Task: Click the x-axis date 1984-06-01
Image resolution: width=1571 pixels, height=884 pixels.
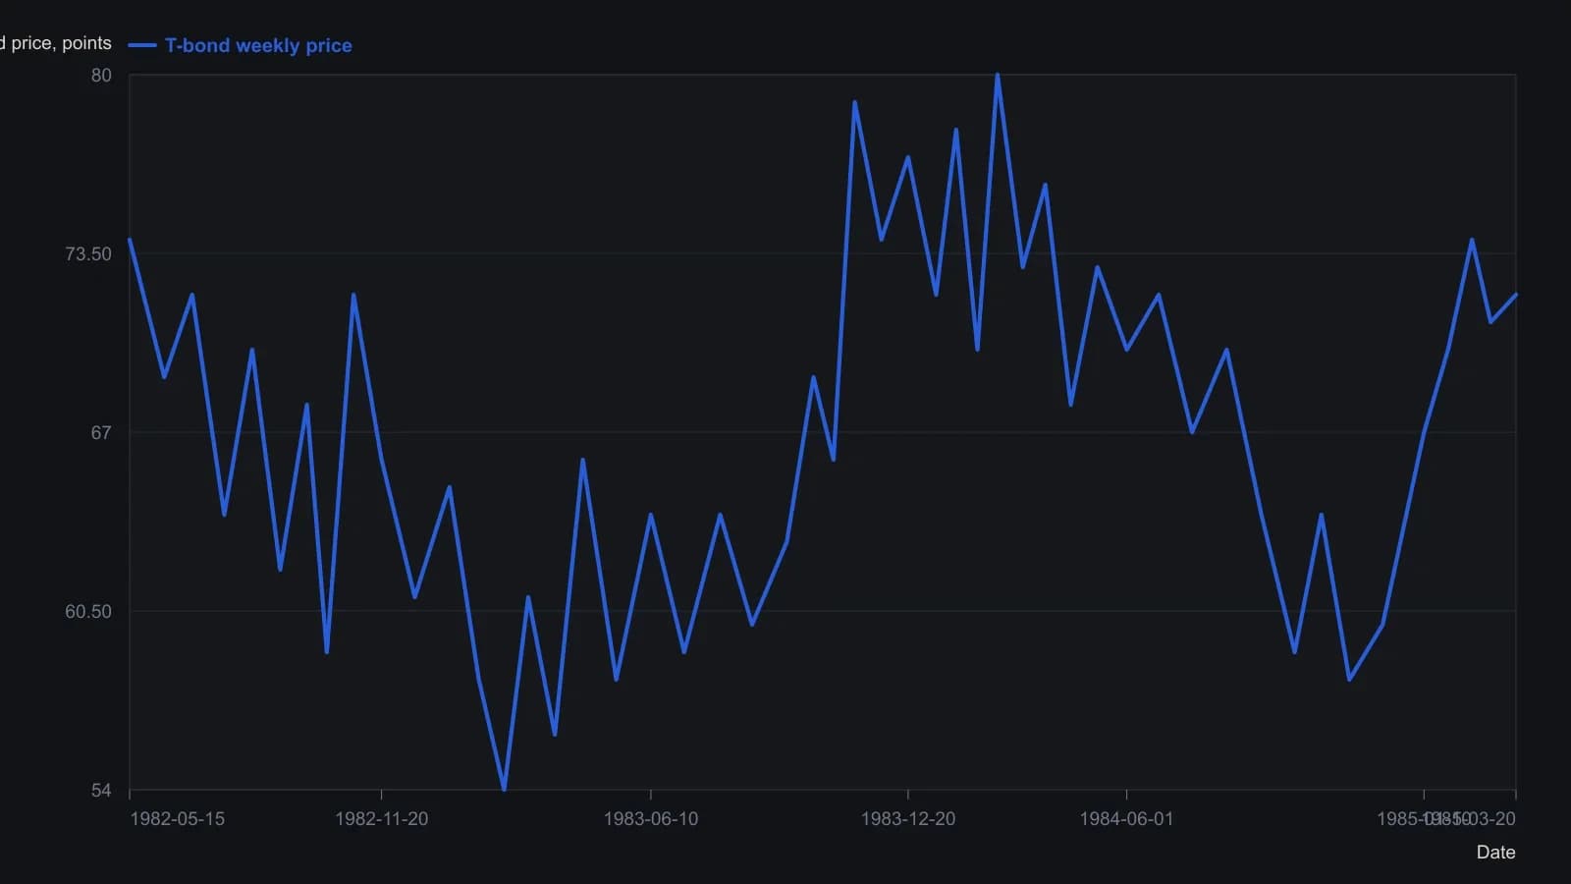Action: (x=1126, y=819)
